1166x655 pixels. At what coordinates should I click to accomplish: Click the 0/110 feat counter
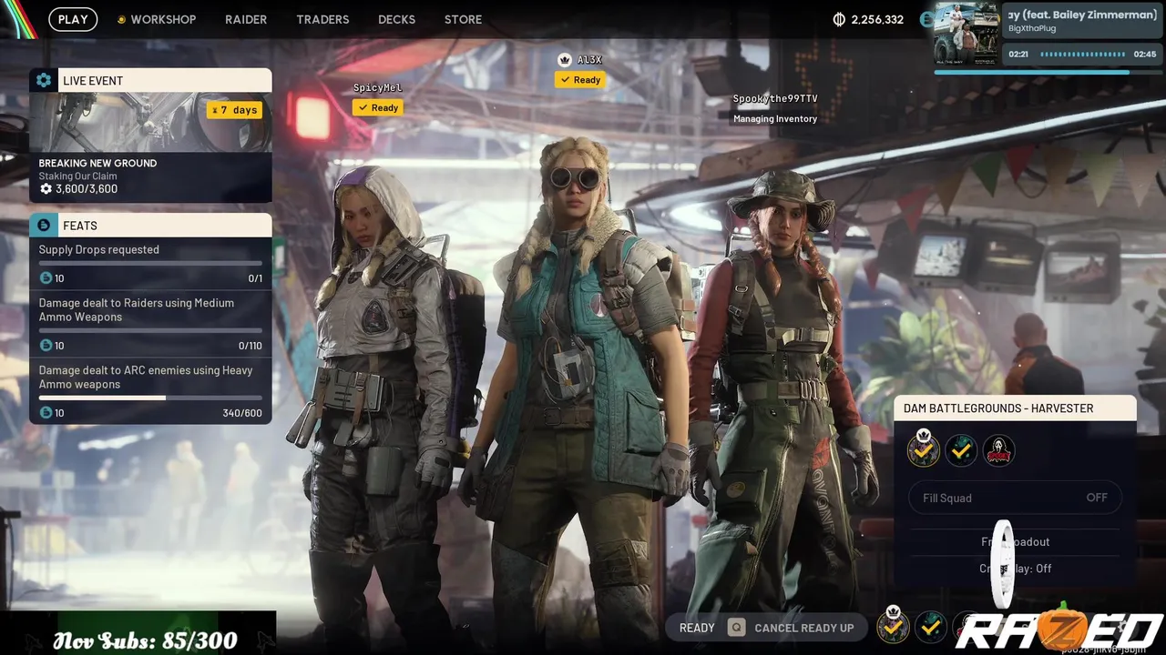[x=250, y=346]
